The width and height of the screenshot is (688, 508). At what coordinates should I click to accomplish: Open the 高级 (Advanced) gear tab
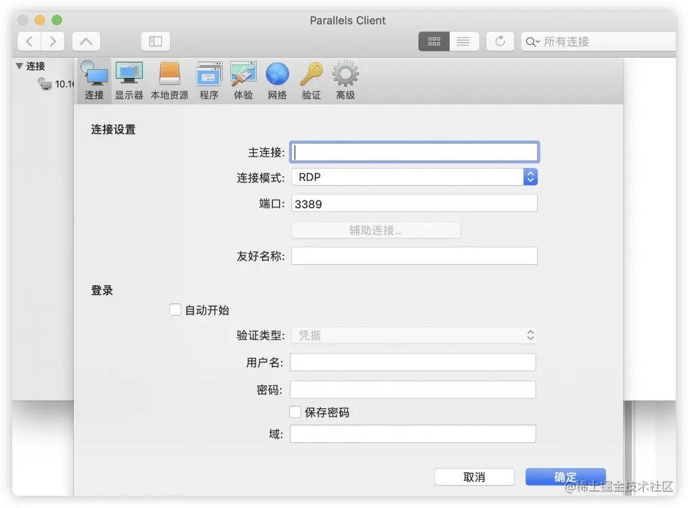coord(345,81)
